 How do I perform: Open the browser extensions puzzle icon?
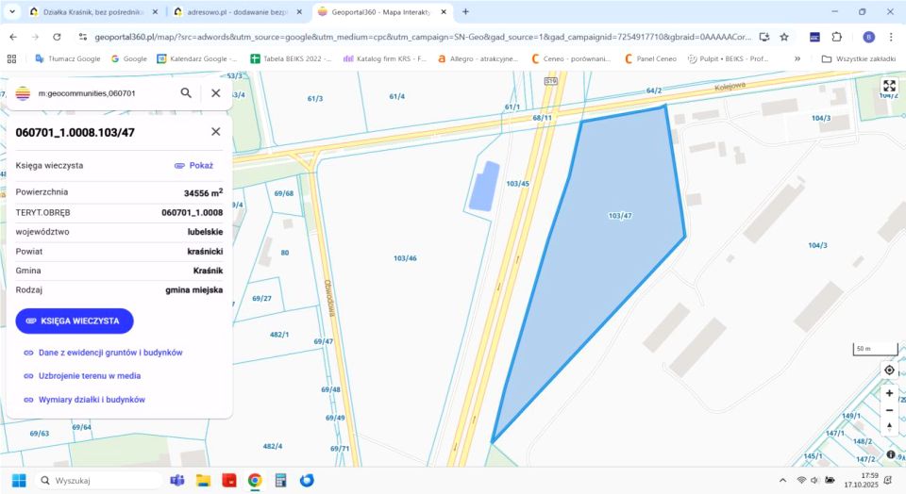point(837,37)
